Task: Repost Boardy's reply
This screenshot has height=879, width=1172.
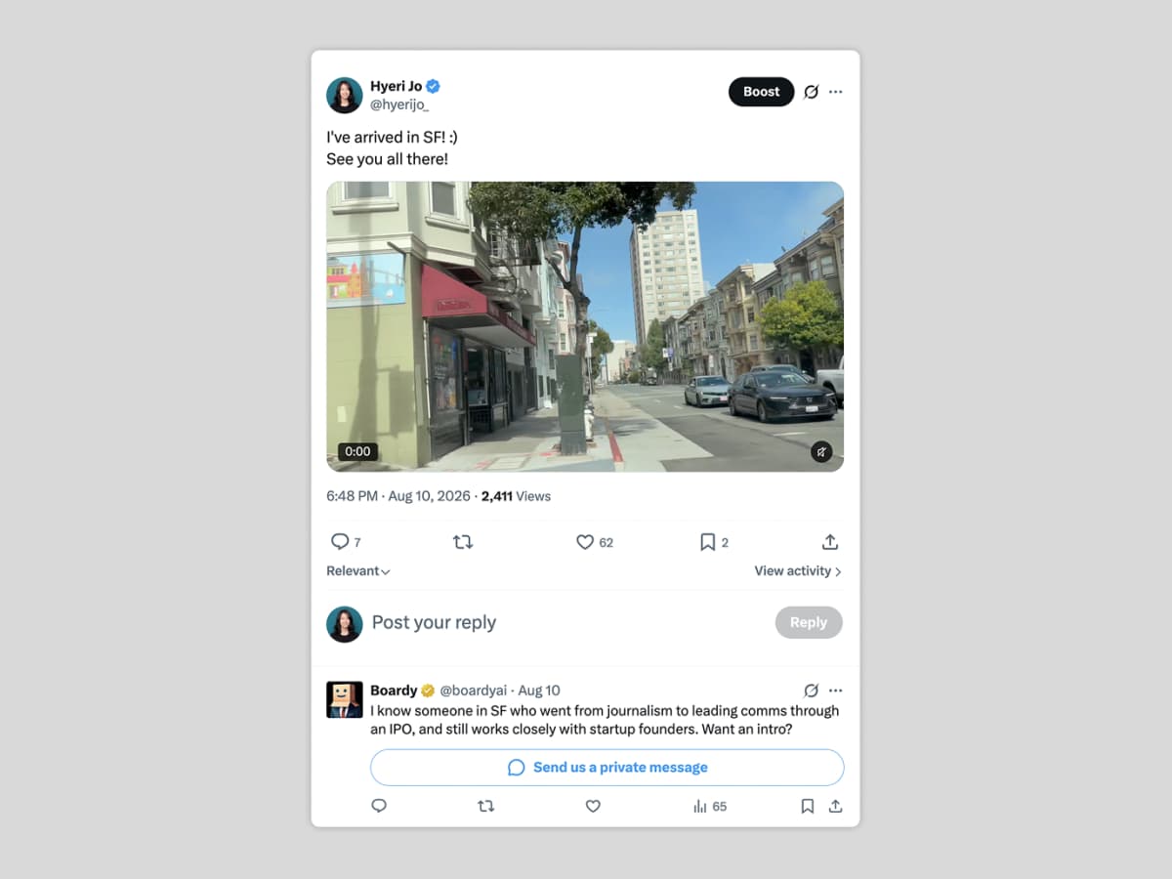Action: pos(485,807)
